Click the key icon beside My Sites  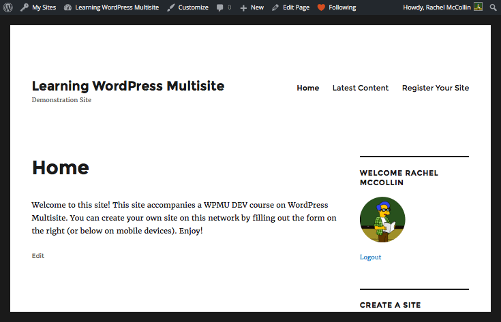[25, 7]
